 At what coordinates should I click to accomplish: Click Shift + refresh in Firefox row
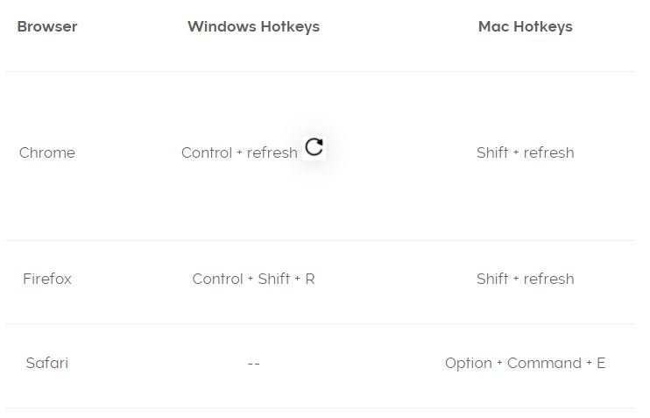tap(526, 279)
